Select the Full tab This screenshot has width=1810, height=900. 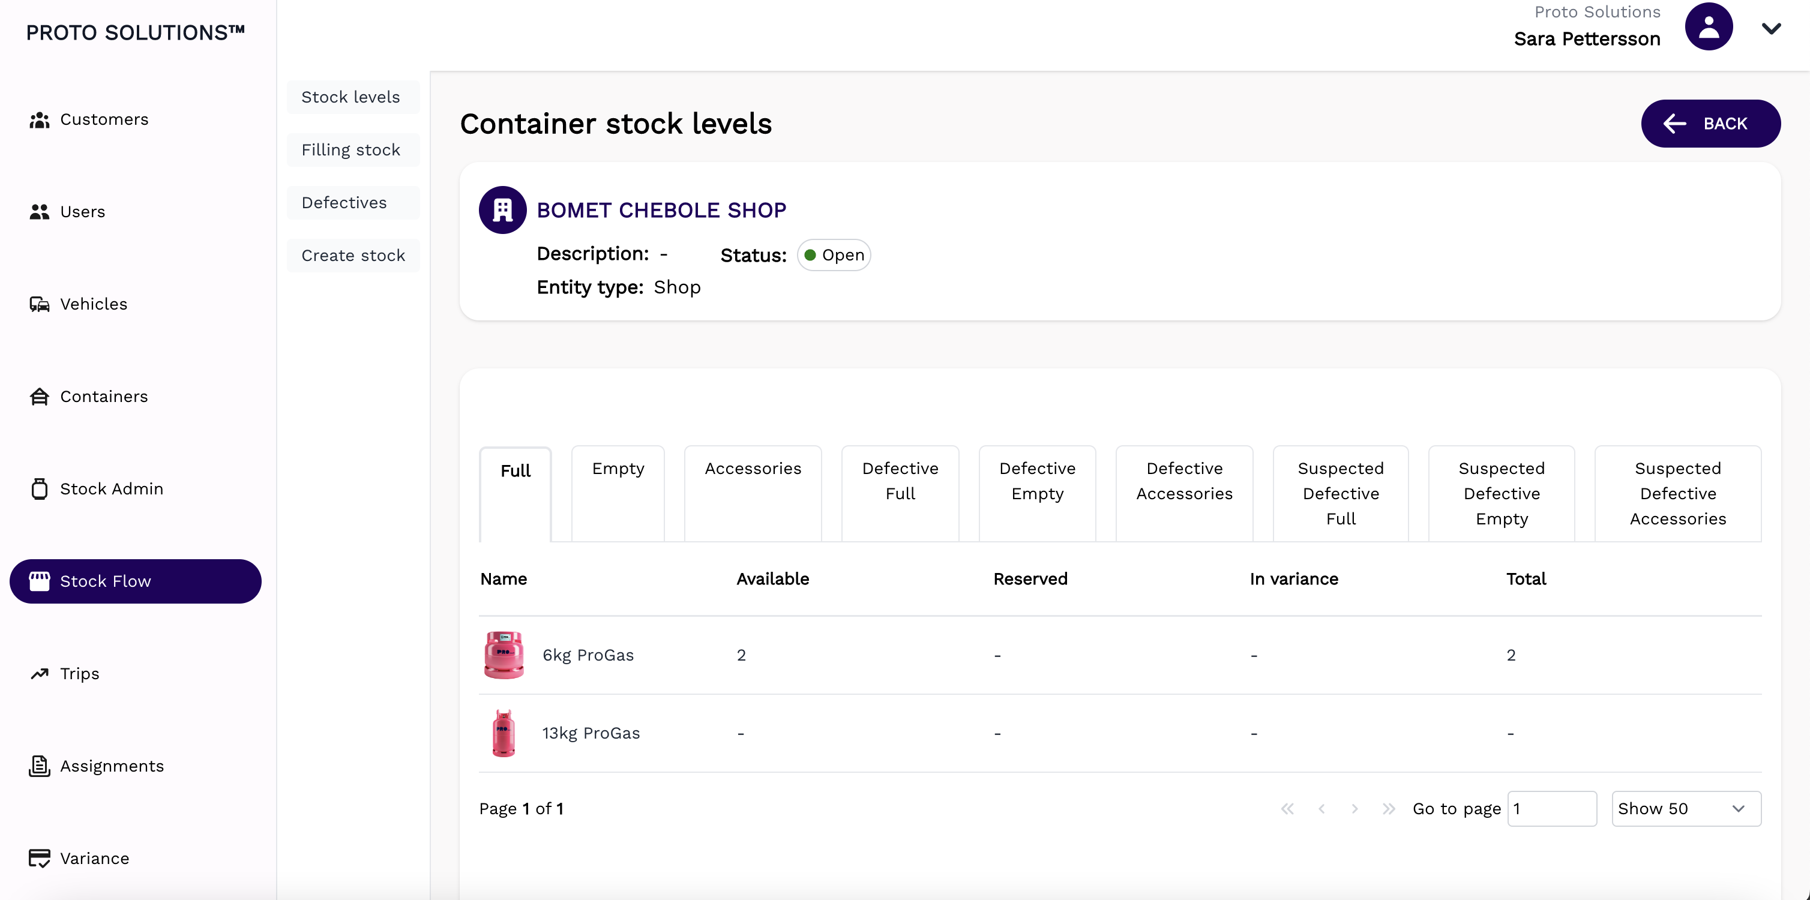point(515,494)
